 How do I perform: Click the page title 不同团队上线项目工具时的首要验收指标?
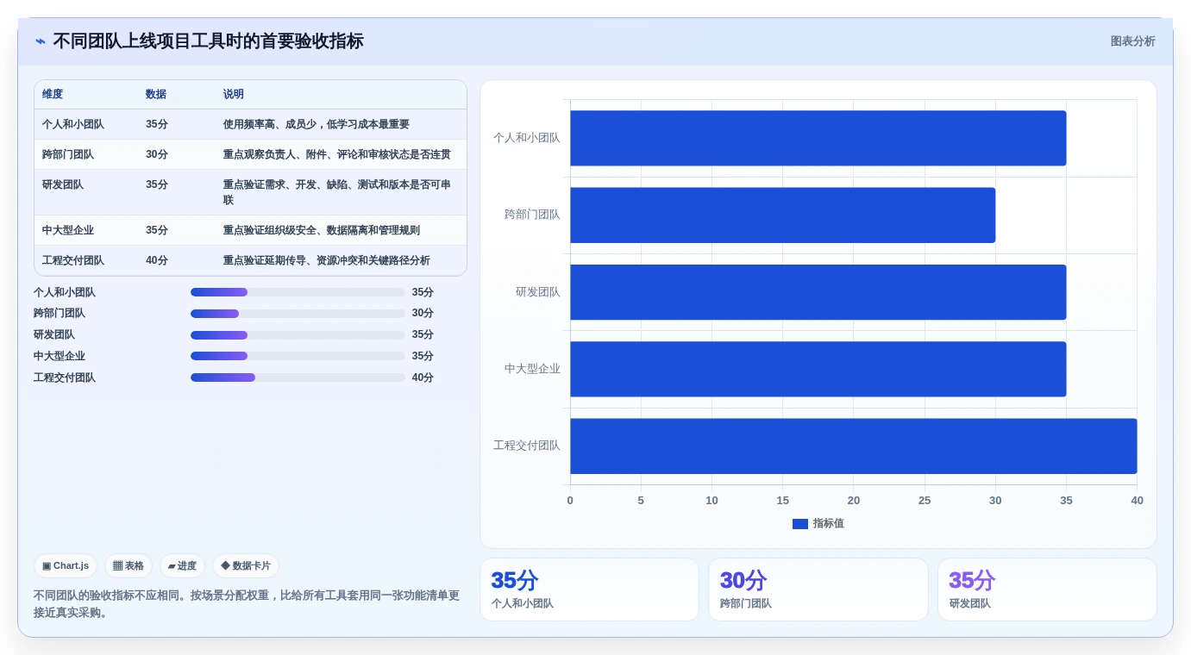209,41
